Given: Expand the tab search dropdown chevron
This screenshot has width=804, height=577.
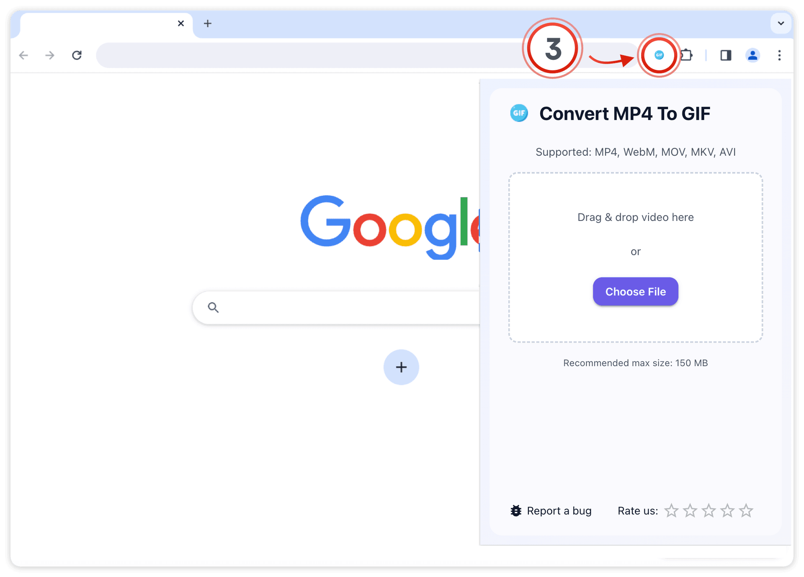Looking at the screenshot, I should (x=781, y=23).
